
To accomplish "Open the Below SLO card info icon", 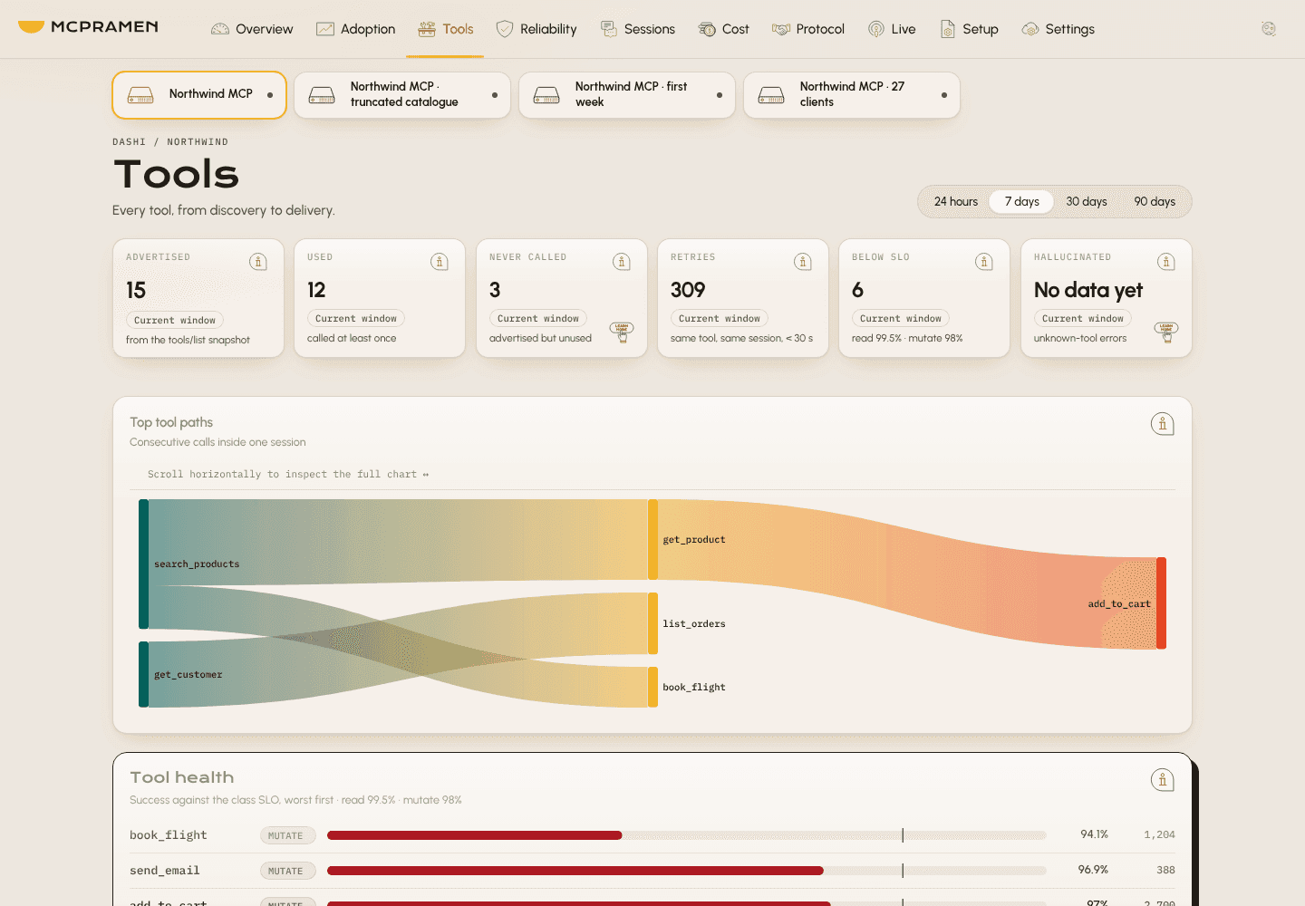I will [984, 262].
